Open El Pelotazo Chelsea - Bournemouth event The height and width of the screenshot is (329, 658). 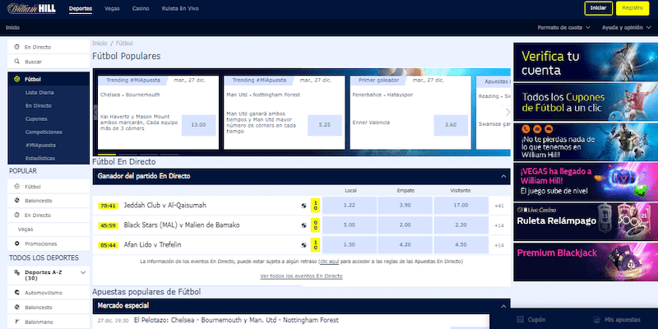[236, 320]
